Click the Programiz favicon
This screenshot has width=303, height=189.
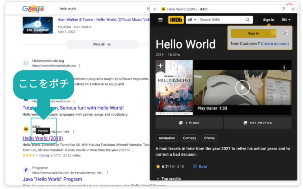(x=26, y=170)
